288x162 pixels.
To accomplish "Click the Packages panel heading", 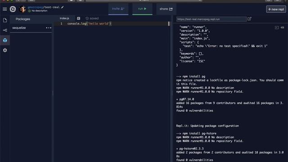I will pyautogui.click(x=23, y=19).
